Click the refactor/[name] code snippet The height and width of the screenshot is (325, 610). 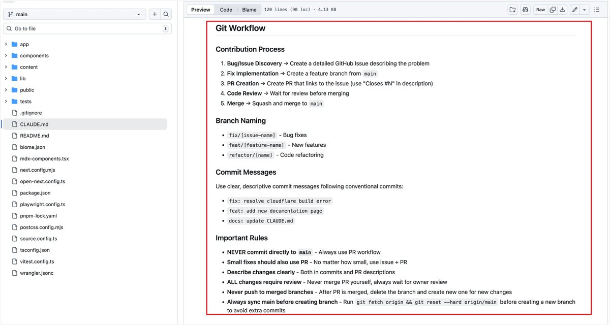[x=251, y=155]
